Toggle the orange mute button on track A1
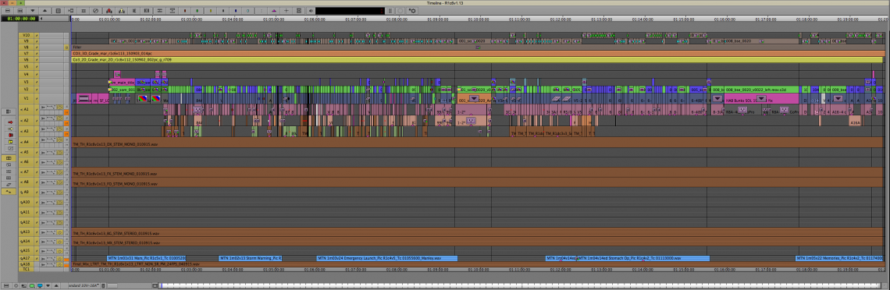This screenshot has width=890, height=290. [66, 112]
